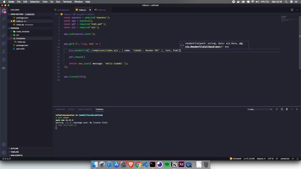Viewport: 301px width, 169px height.
Task: Open the Docker view in activity bar
Action: (x=4, y=68)
